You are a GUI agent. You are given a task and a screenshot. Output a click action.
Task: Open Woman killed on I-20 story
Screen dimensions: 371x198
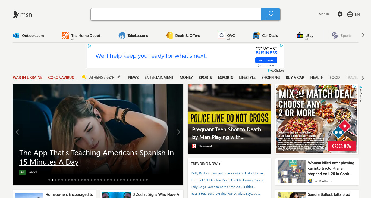tap(331, 168)
